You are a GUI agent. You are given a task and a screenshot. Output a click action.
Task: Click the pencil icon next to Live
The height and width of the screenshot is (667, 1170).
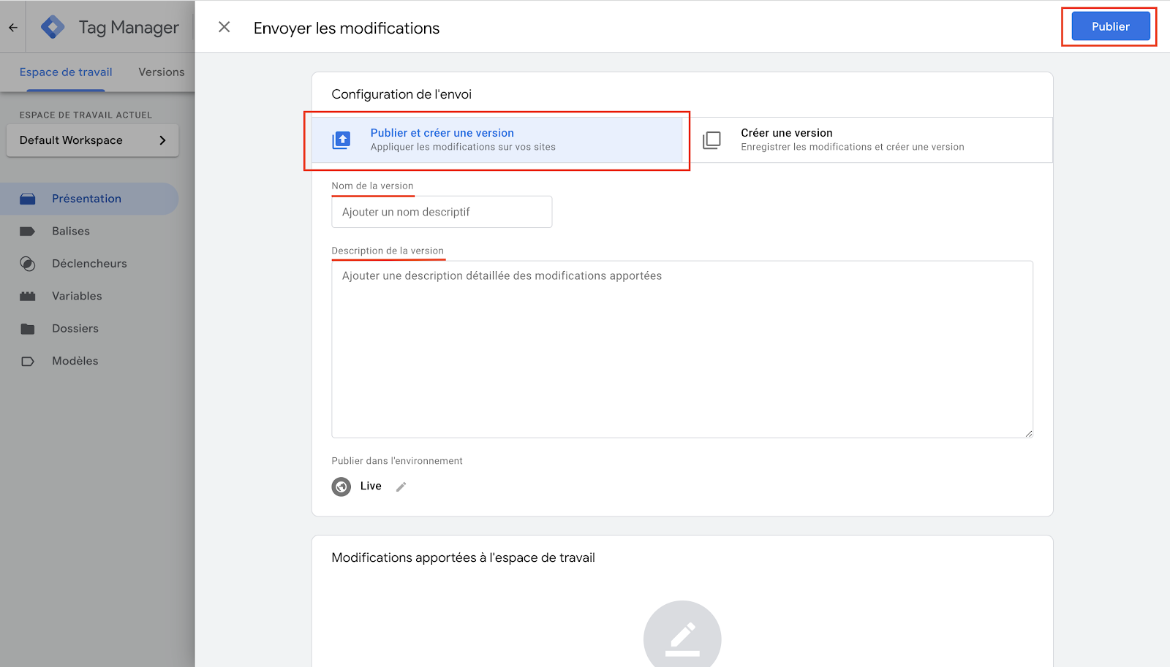[x=401, y=487]
